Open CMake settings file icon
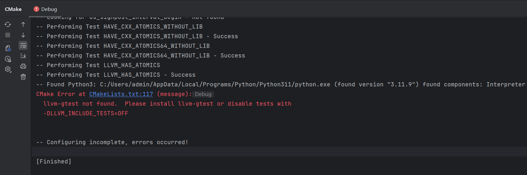This screenshot has height=175, width=527. [x=8, y=48]
